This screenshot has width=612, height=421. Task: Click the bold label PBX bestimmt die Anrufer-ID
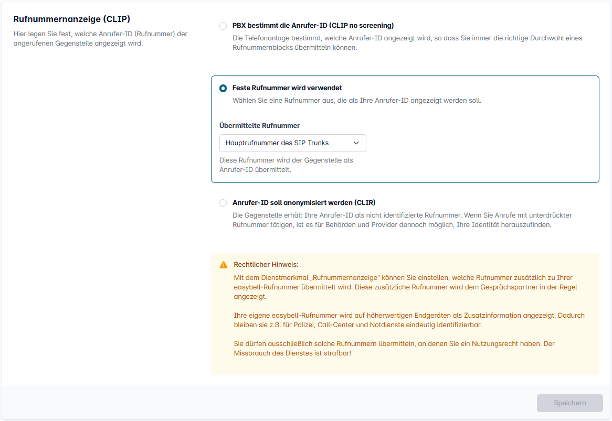pyautogui.click(x=313, y=26)
